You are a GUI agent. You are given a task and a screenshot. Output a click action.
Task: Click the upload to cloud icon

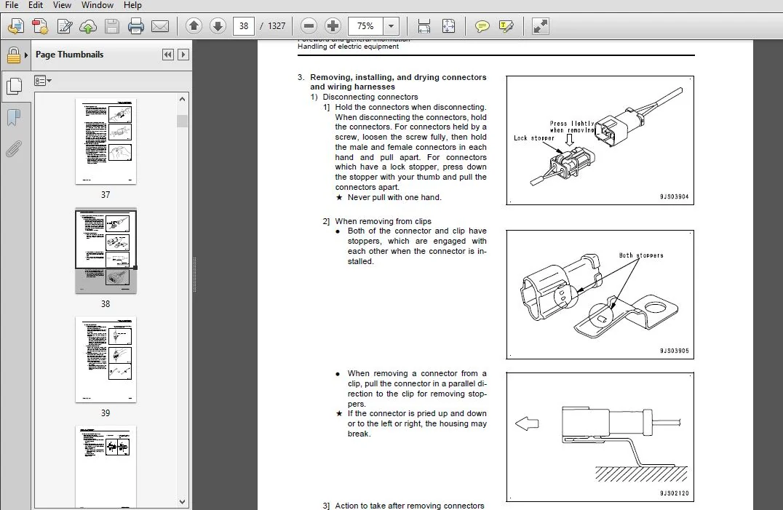coord(88,26)
